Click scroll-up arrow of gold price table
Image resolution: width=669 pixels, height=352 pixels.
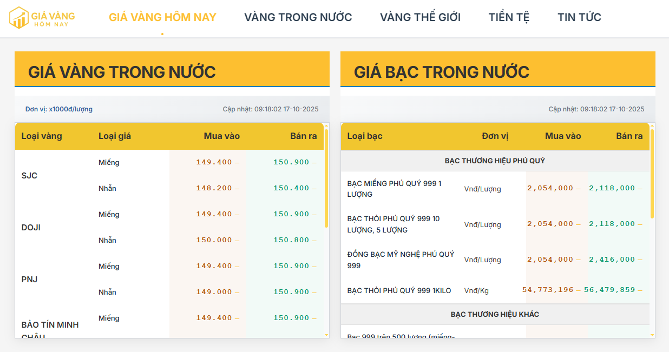click(326, 126)
